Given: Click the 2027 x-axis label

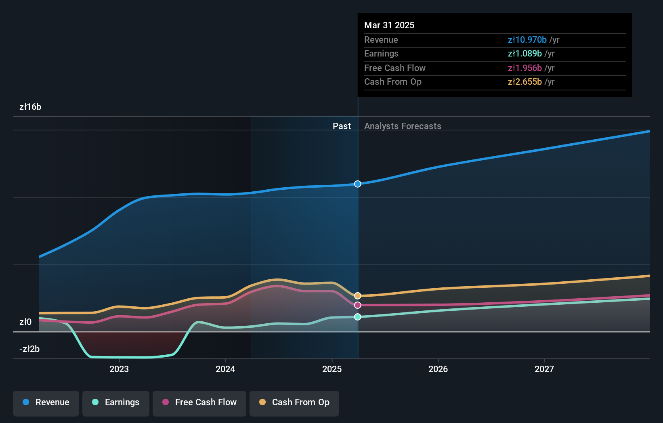Looking at the screenshot, I should tap(544, 369).
